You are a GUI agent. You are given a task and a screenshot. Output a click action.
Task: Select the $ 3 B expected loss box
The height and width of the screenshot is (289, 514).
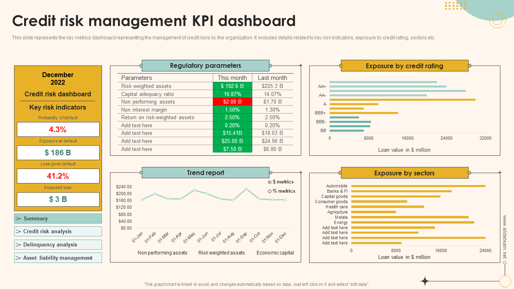tap(58, 199)
